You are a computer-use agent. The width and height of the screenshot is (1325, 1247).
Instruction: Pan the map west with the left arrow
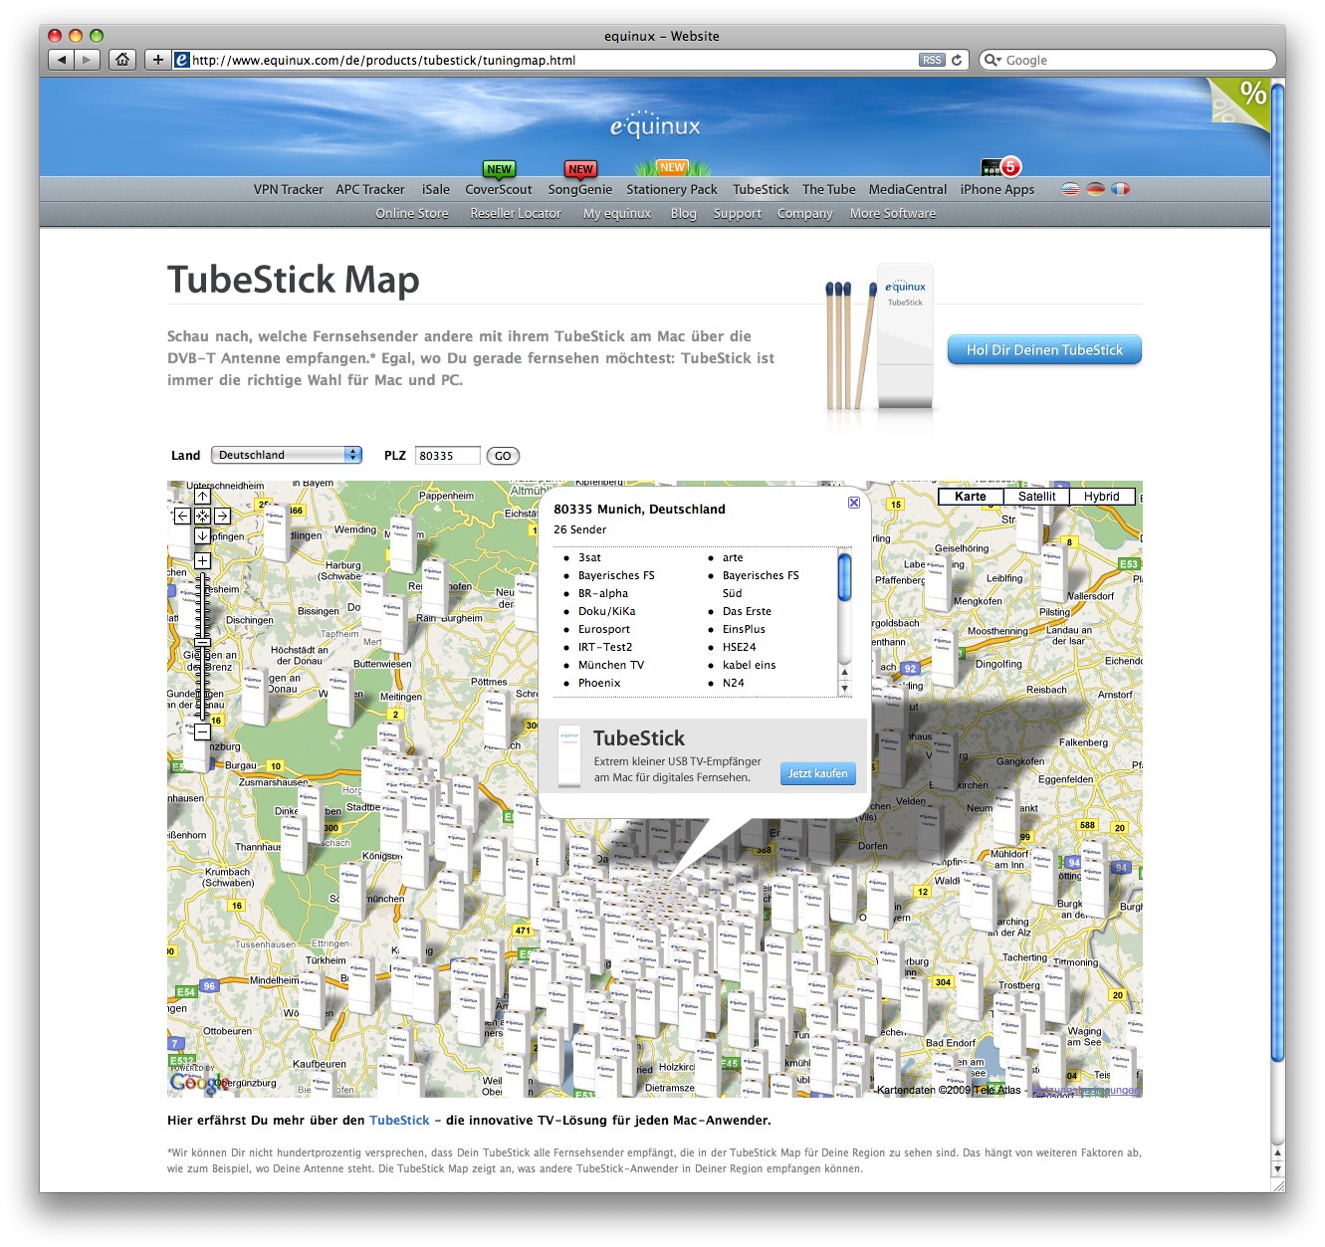181,516
